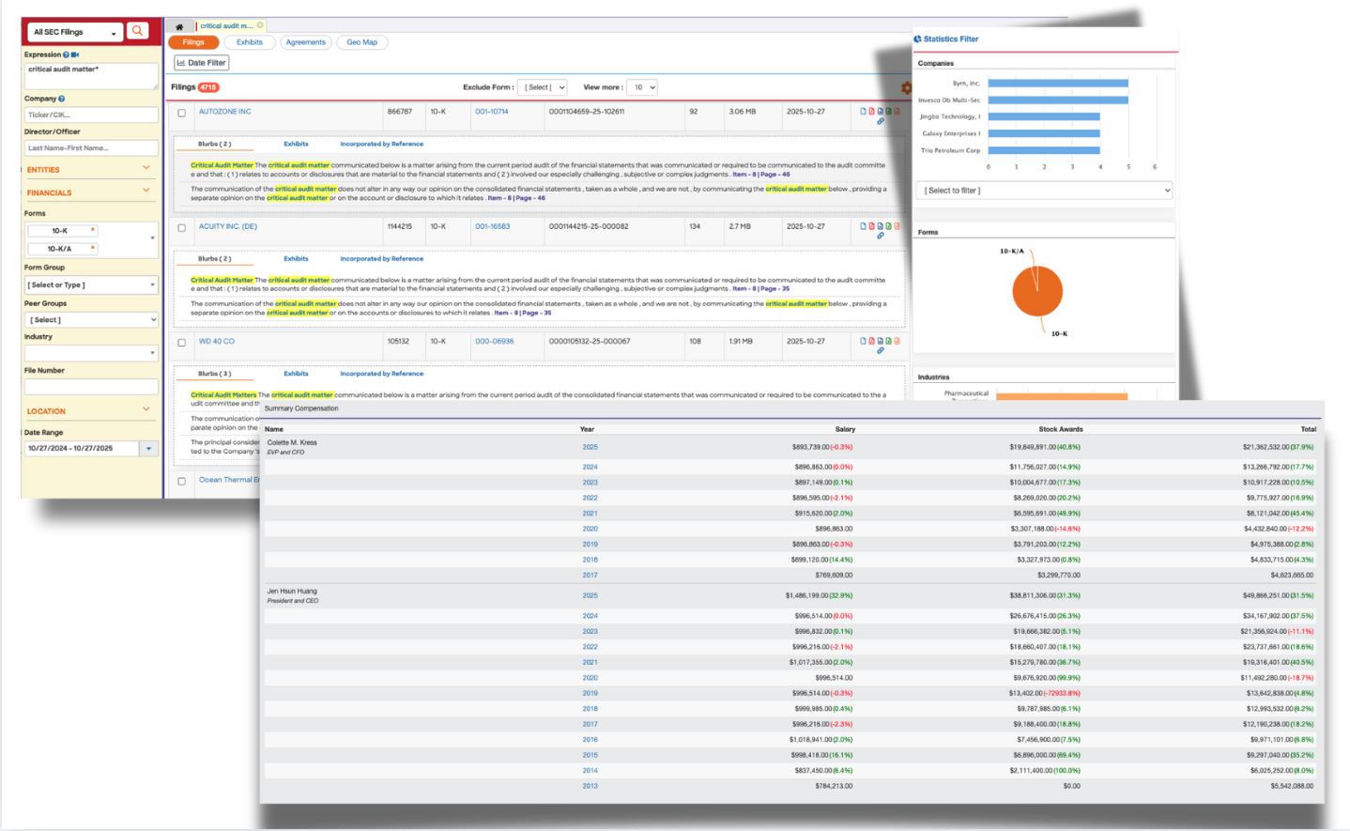Open the Geo Map tab
Screen dimensions: 1350x831
point(361,42)
